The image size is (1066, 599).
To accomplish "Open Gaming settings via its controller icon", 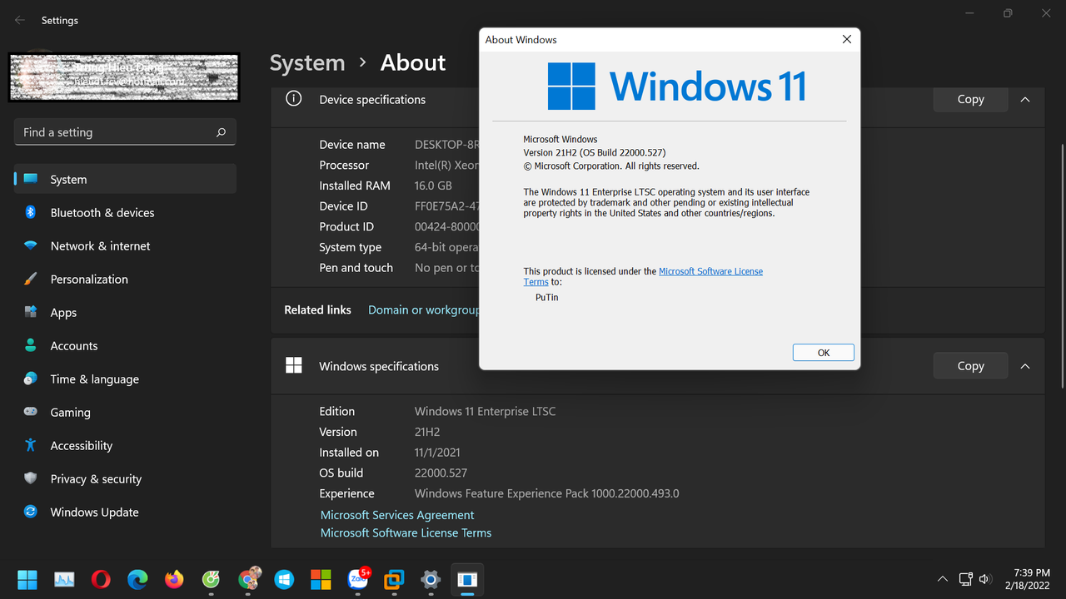I will (31, 412).
